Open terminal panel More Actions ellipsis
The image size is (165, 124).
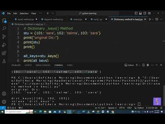[152, 65]
